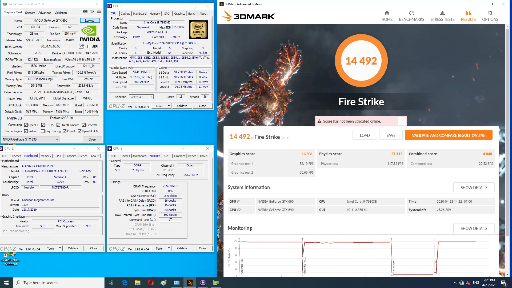Open Task View on the taskbar
Image resolution: width=512 pixels, height=288 pixels.
(x=111, y=283)
